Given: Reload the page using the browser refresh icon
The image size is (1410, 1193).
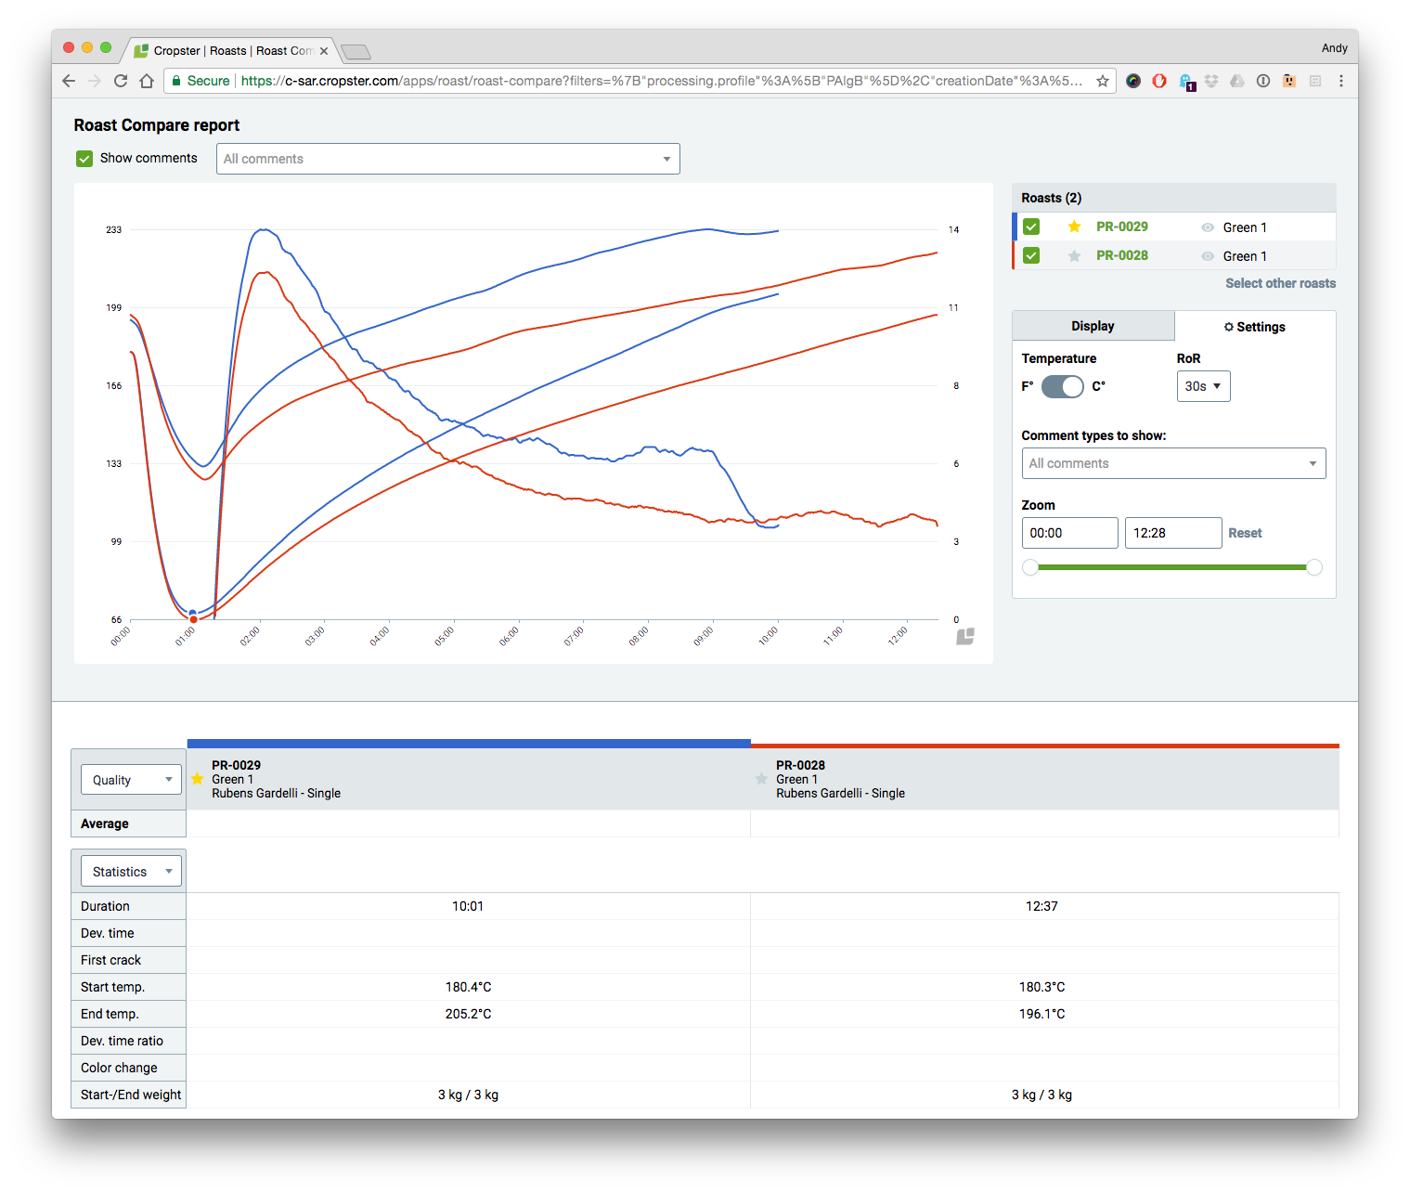Looking at the screenshot, I should 121,81.
